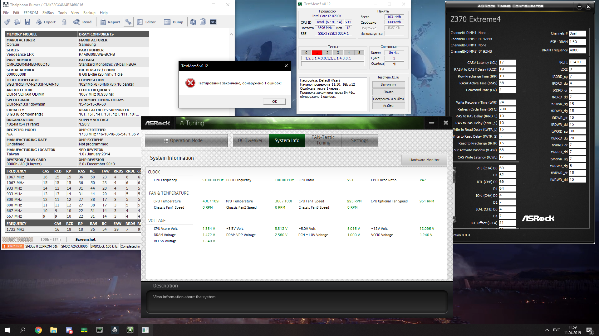Image resolution: width=599 pixels, height=336 pixels.
Task: Select the 100h - 1FFh page tab
Action: click(51, 239)
